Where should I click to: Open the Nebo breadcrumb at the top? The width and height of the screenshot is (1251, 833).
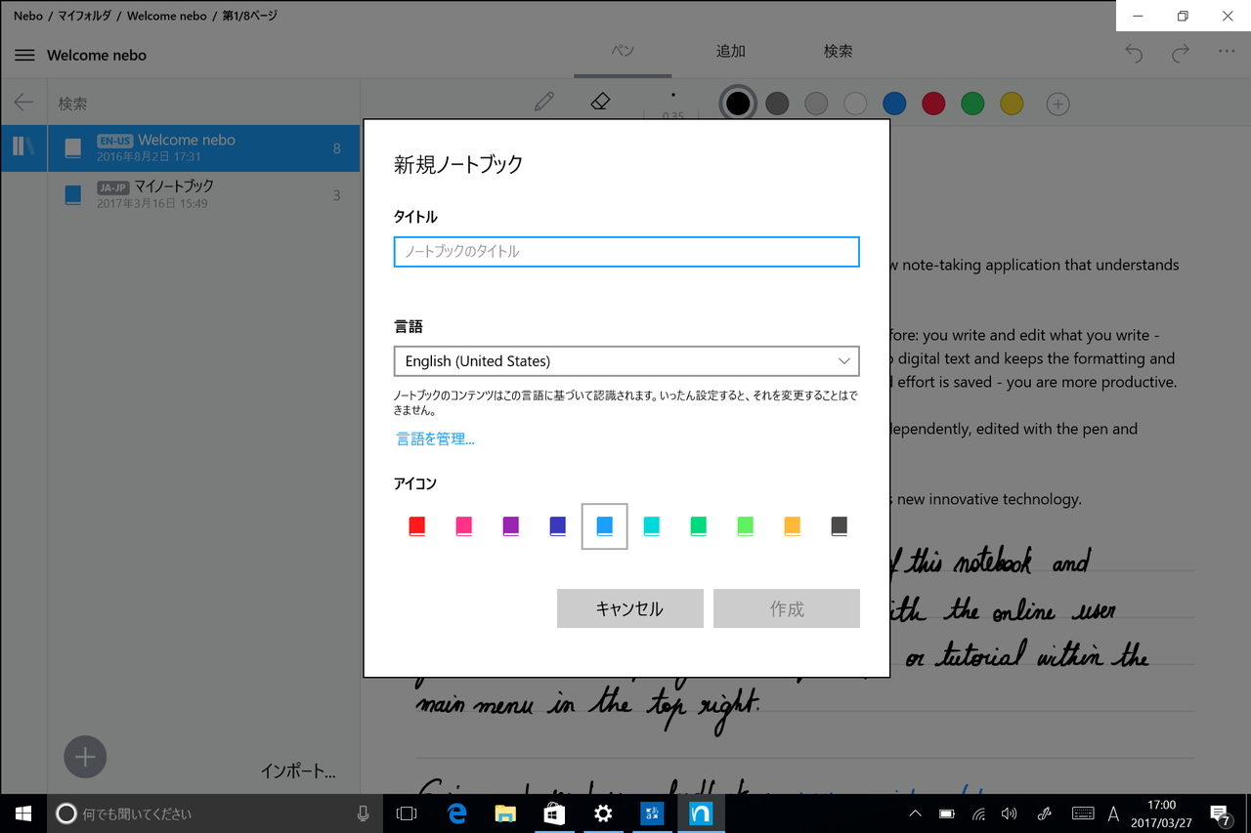(26, 16)
